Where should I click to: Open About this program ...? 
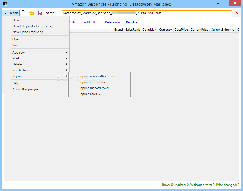36,89
